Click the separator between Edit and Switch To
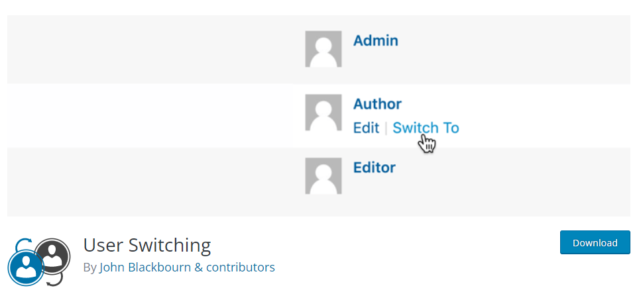Image resolution: width=643 pixels, height=292 pixels. point(386,128)
